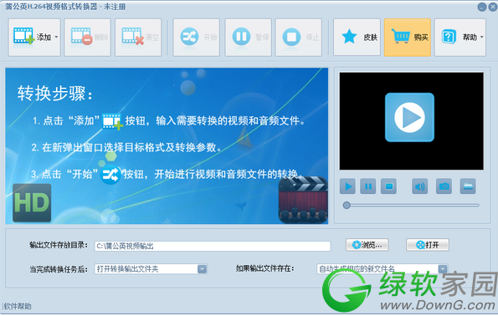
Task: Click the movie clapperboard theater icon
Action: [x=303, y=200]
